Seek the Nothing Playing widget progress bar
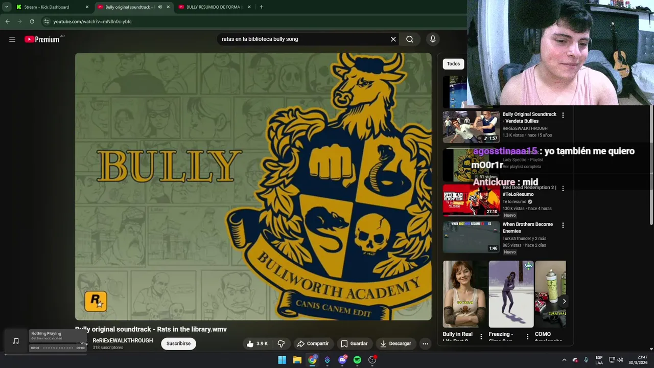654x368 pixels. [57, 348]
